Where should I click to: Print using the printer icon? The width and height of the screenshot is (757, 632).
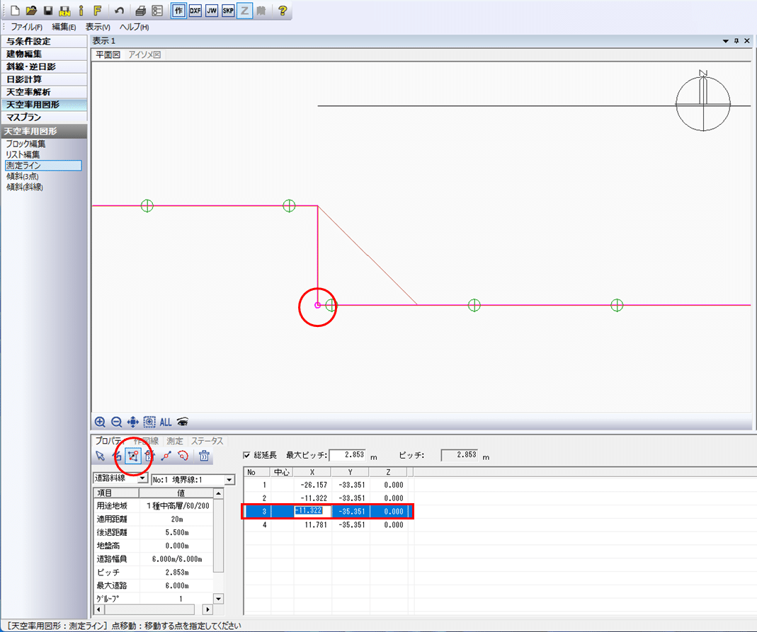(140, 10)
